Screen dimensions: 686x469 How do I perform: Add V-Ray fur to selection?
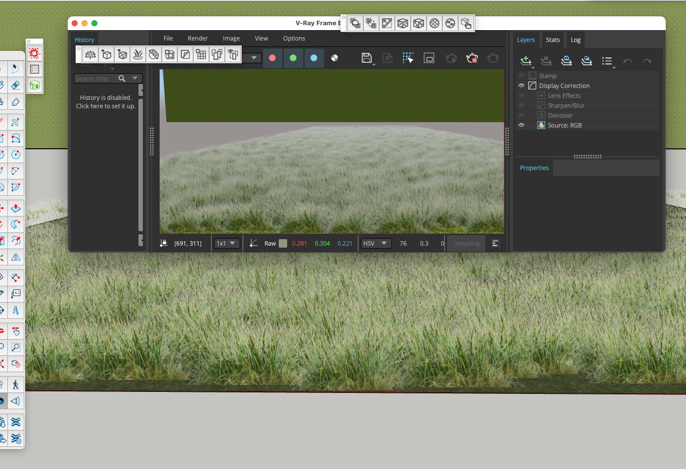138,54
